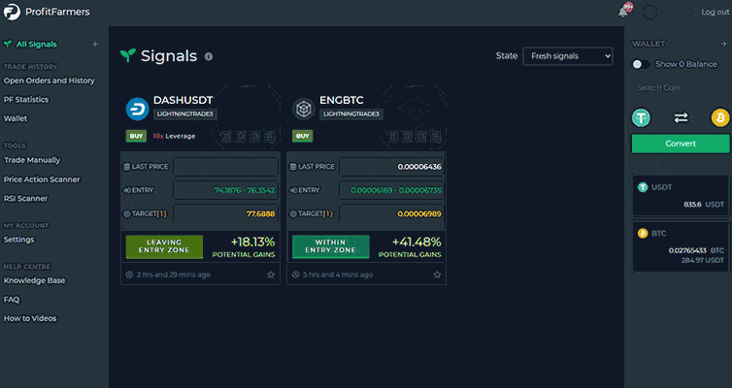Click the ProfitFarmers logo icon
The width and height of the screenshot is (732, 388).
tap(12, 12)
